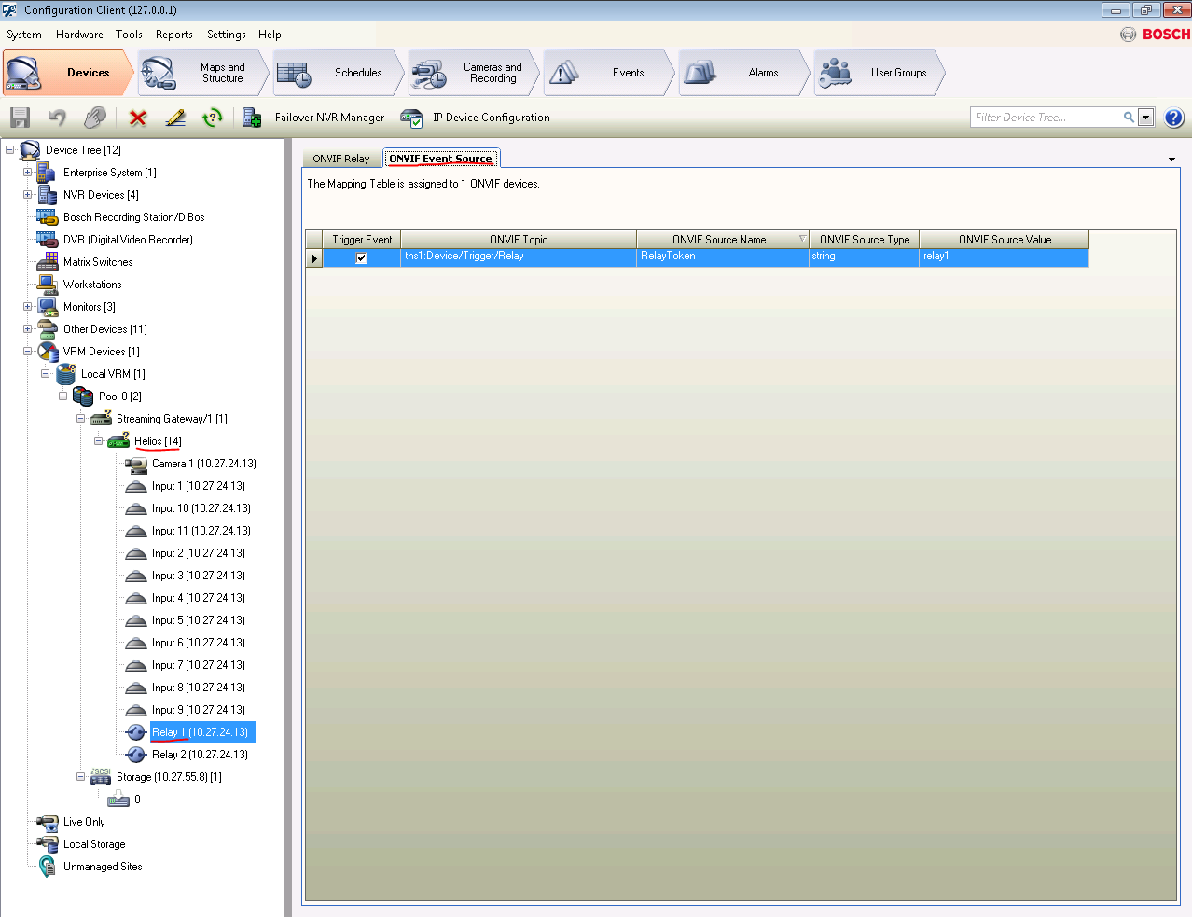This screenshot has height=917, width=1192.
Task: Go to Cameras and Recording section
Action: click(474, 73)
